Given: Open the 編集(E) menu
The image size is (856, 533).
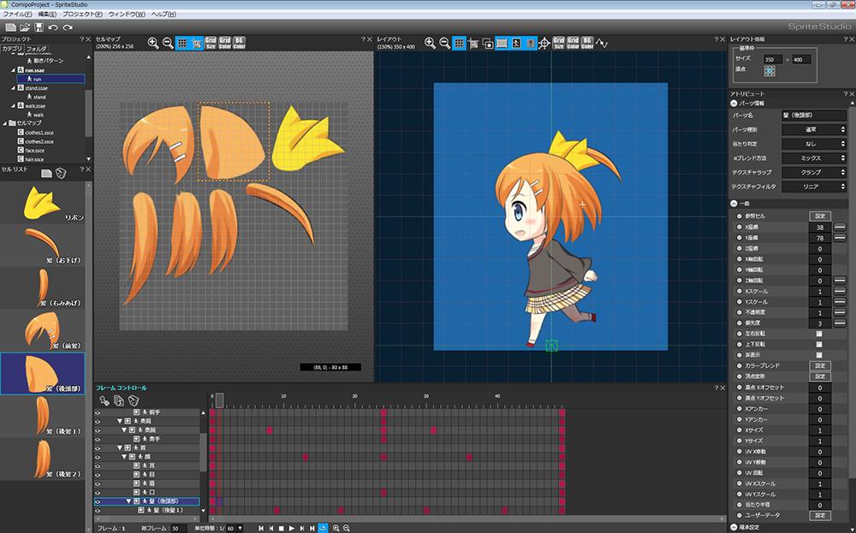Looking at the screenshot, I should (47, 15).
